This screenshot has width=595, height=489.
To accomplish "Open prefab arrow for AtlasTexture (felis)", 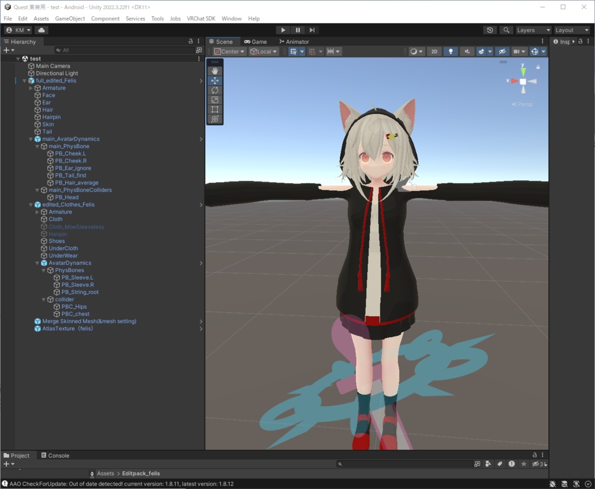I will tap(200, 329).
